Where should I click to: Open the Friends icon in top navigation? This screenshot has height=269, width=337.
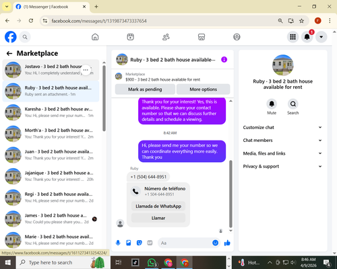coord(166,37)
